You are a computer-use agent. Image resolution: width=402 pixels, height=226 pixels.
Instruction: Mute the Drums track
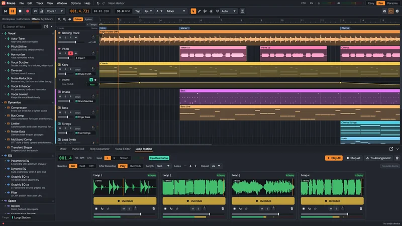tap(60, 96)
